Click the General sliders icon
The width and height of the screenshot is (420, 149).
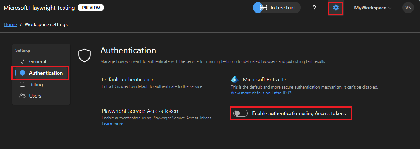click(x=23, y=61)
